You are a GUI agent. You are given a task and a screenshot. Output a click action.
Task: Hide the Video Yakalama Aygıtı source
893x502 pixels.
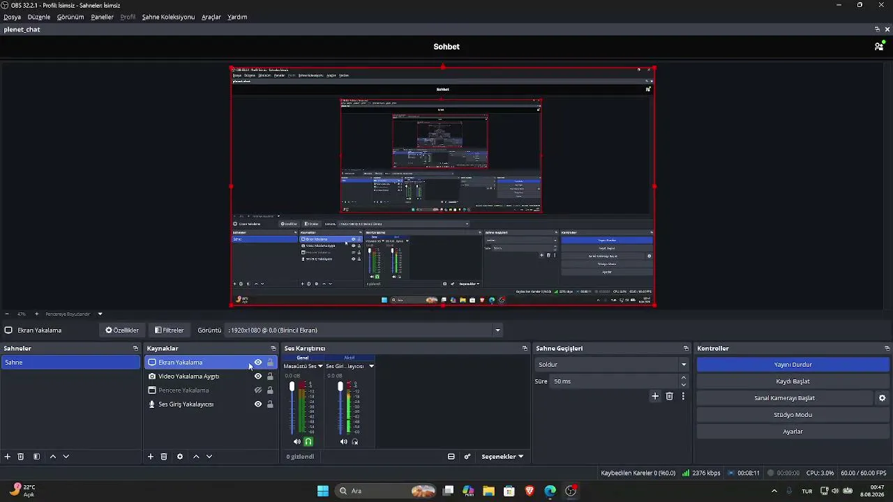(x=258, y=376)
